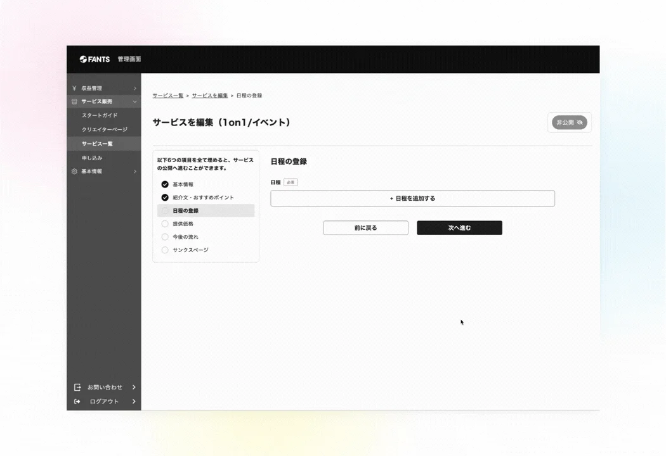Click the 次へ進む button
The image size is (666, 456).
pos(459,227)
